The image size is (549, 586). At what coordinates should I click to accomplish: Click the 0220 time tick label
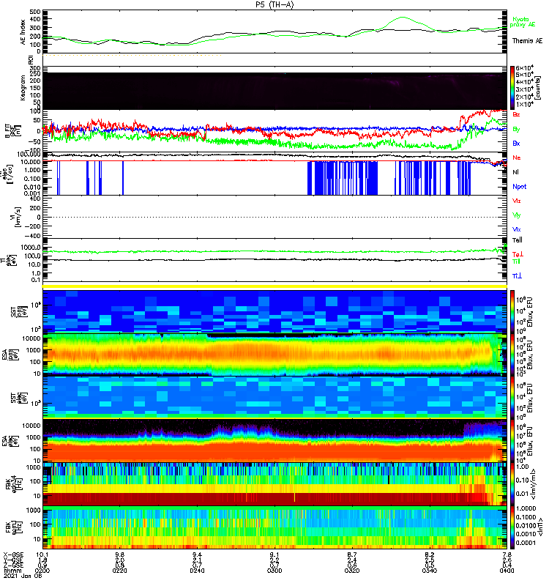tap(119, 571)
